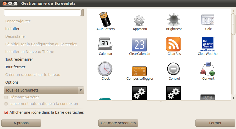
Task: Choose the Calc calculator screenlet
Action: click(x=208, y=20)
